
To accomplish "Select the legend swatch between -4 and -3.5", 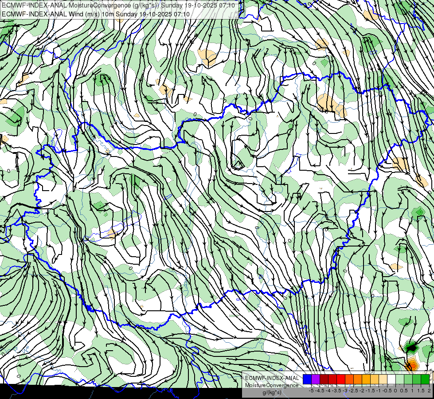I will [x=332, y=379].
